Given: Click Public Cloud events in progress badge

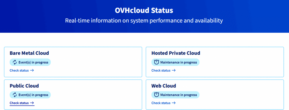Looking at the screenshot, I should pyautogui.click(x=30, y=95).
